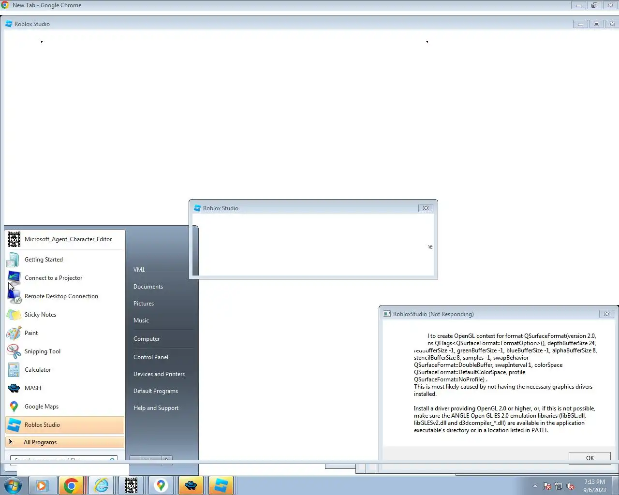Minimize the main Roblox Studio window
Image resolution: width=619 pixels, height=495 pixels.
580,24
